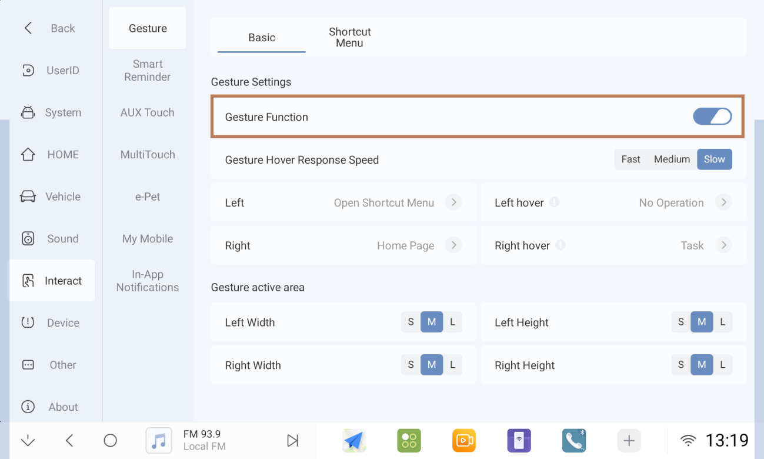
Task: Click the Left hover info icon
Action: [554, 202]
